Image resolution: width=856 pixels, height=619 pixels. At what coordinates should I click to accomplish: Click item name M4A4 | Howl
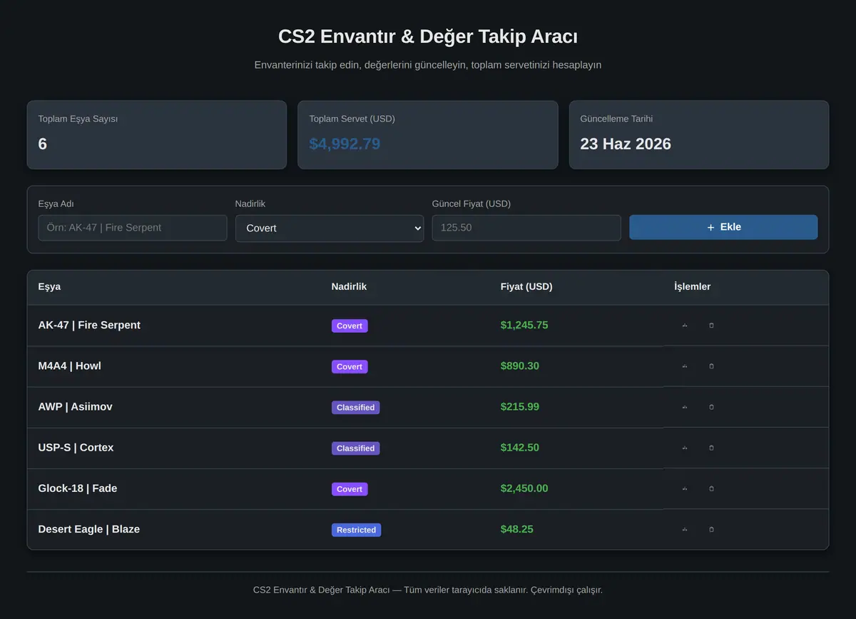click(x=70, y=366)
